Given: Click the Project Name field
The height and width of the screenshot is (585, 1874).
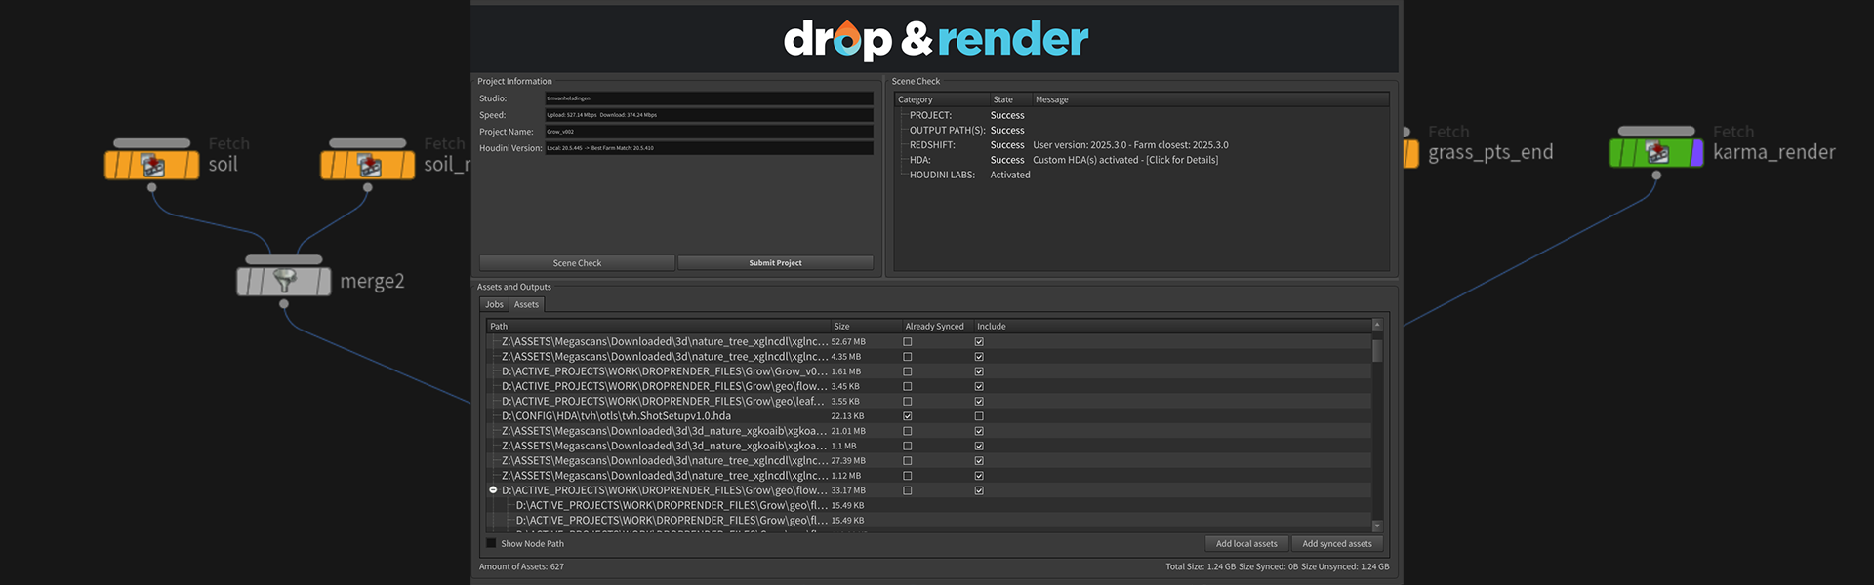Looking at the screenshot, I should click(x=709, y=132).
